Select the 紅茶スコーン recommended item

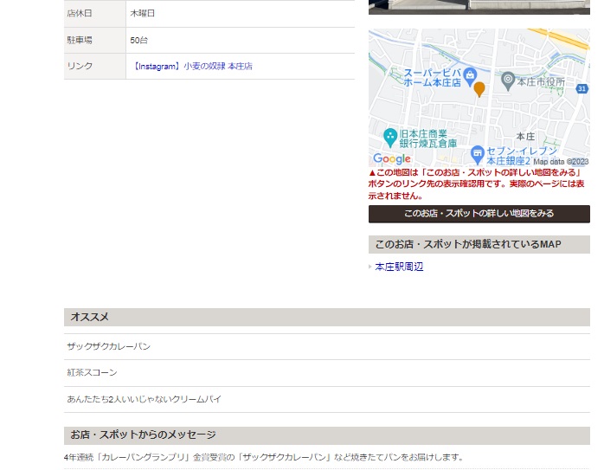[x=92, y=372]
